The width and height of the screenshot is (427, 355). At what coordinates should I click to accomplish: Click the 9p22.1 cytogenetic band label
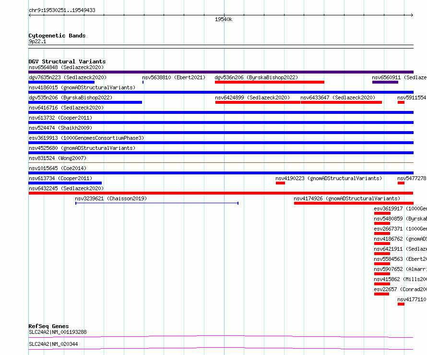[x=37, y=41]
